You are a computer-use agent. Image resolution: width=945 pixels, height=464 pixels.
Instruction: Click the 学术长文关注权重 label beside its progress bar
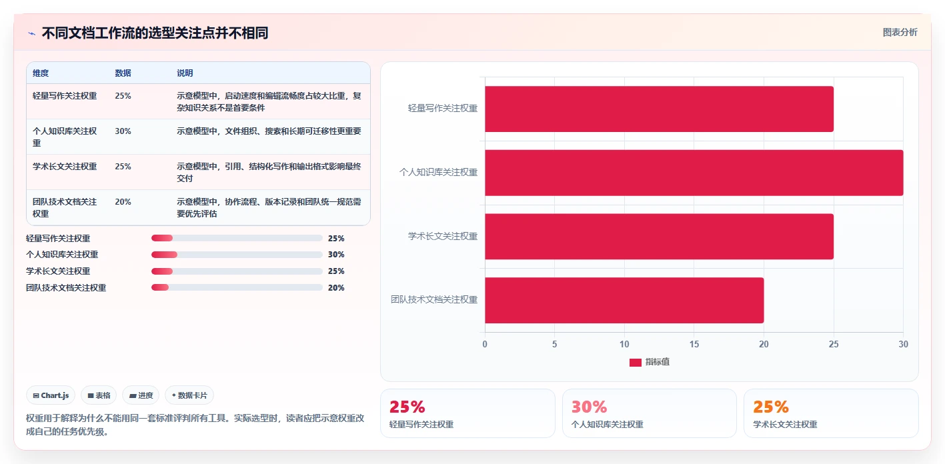point(58,271)
